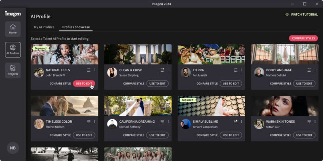Compare style for Warm Skin Tones

281,135
